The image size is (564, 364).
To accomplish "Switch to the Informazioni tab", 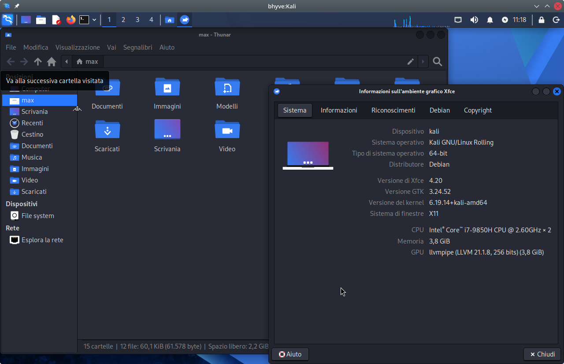I will (339, 110).
